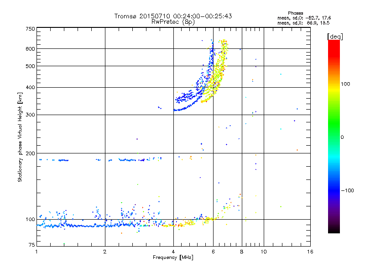
Task: Click the y-axis tick label '500'
Action: [30, 66]
